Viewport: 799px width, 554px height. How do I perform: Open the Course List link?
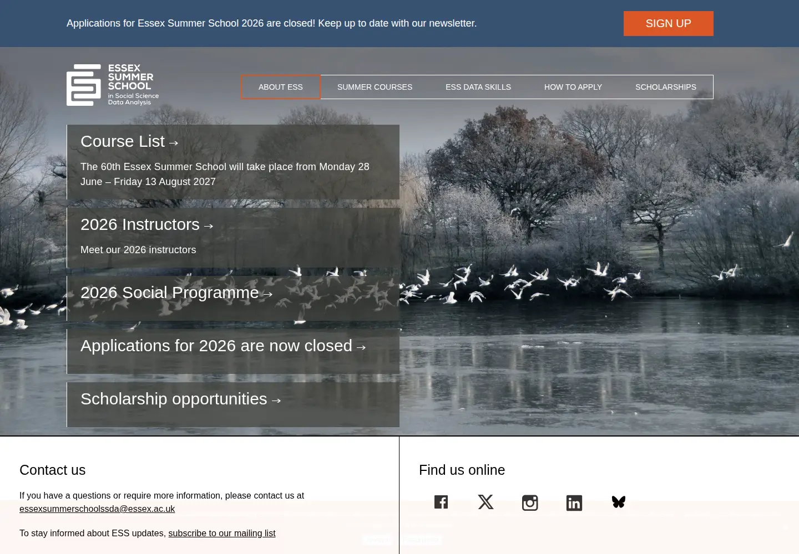pyautogui.click(x=129, y=141)
